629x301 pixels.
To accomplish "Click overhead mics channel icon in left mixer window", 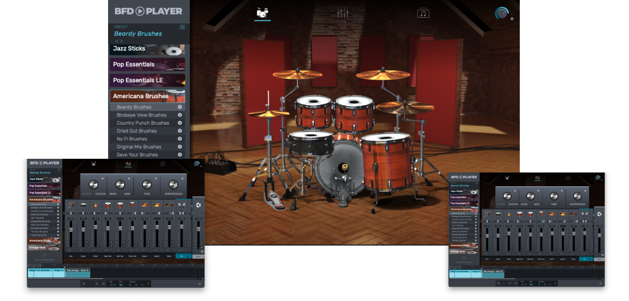I will [x=182, y=205].
